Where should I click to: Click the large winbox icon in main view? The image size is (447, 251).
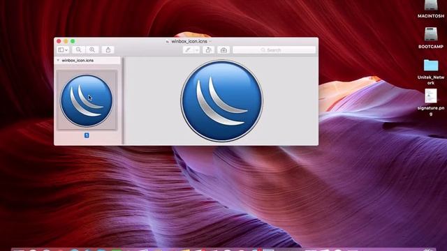point(222,100)
